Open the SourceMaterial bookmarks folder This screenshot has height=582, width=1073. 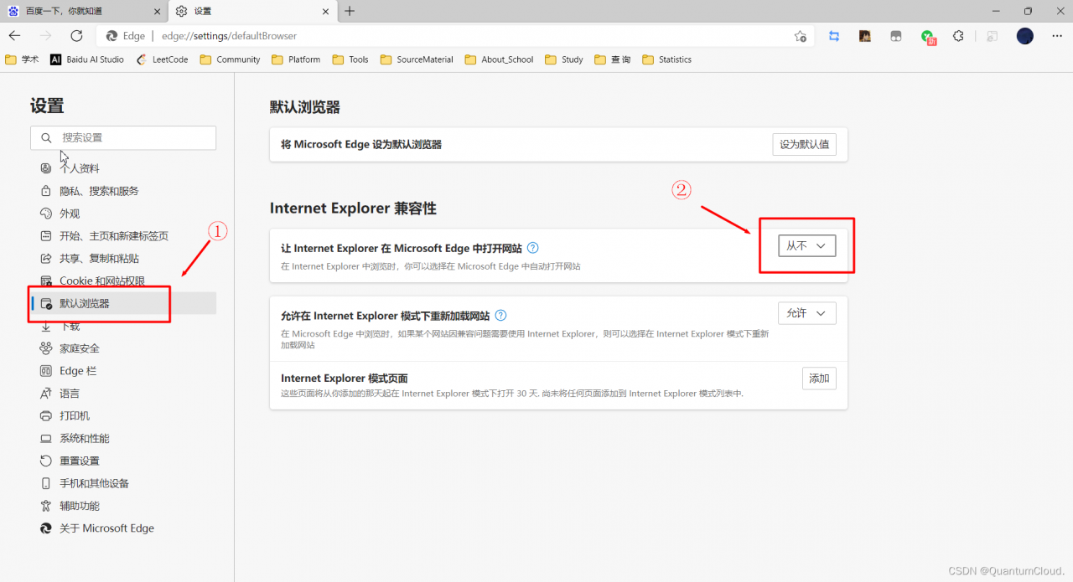click(417, 59)
